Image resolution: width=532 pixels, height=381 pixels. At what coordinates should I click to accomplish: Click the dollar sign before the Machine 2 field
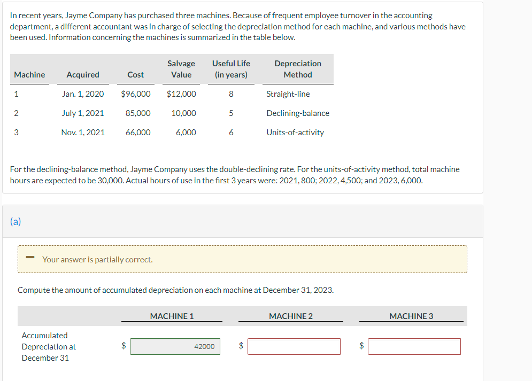(x=241, y=345)
